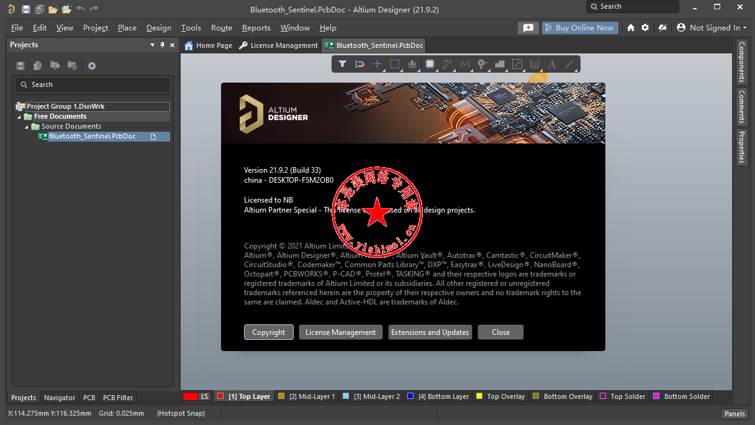Click the Open Project icon in title bar

pos(66,9)
